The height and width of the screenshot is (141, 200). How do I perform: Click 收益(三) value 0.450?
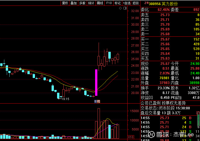pyautogui.click(x=165, y=98)
